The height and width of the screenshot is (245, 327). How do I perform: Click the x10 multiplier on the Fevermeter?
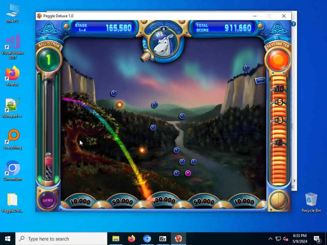279,89
